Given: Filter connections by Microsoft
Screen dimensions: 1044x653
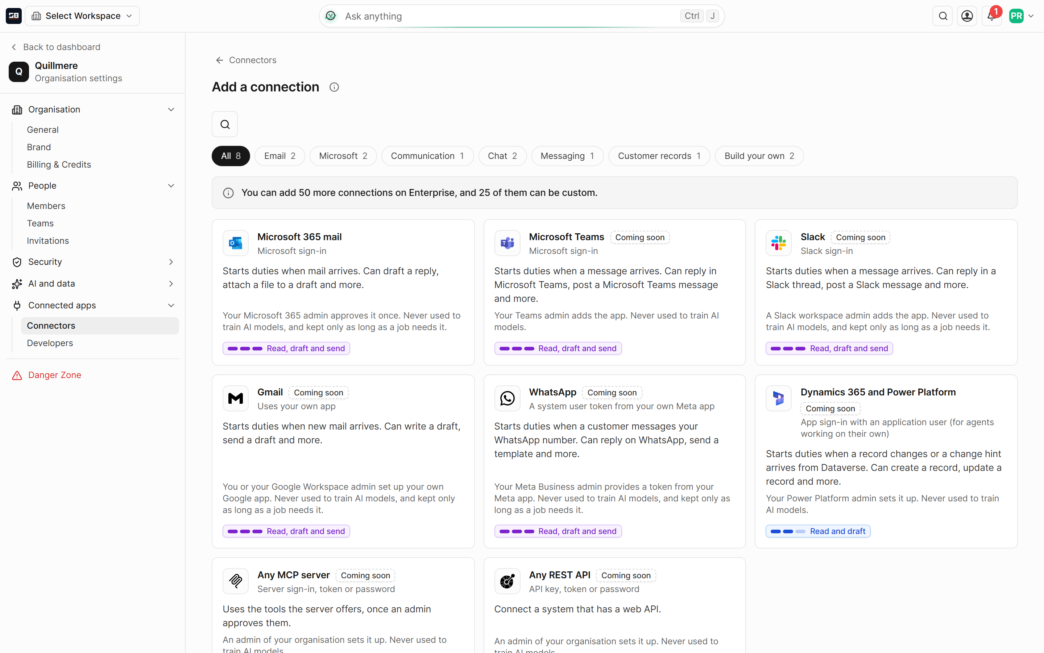Looking at the screenshot, I should pos(343,156).
